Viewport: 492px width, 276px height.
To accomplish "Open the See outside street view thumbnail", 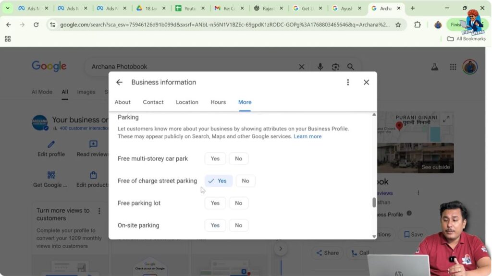I will point(416,158).
